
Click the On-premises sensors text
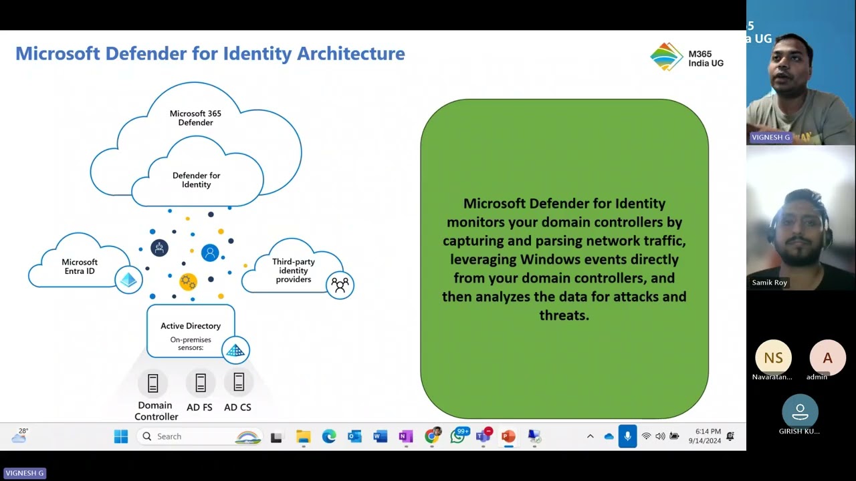pos(191,343)
